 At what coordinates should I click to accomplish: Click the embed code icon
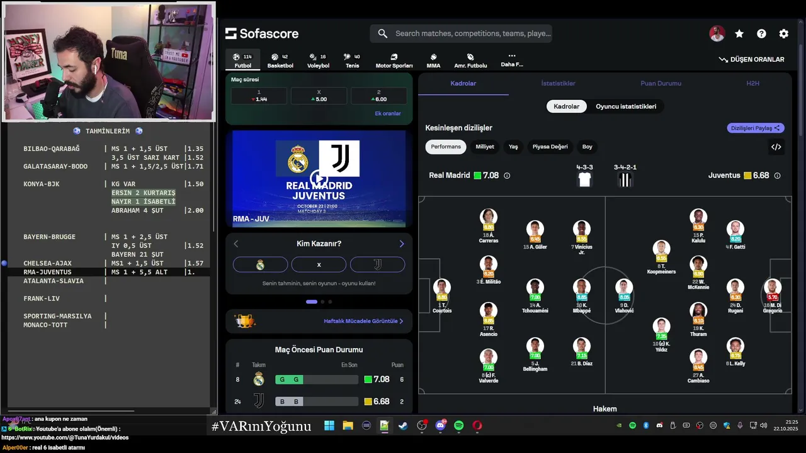click(776, 147)
